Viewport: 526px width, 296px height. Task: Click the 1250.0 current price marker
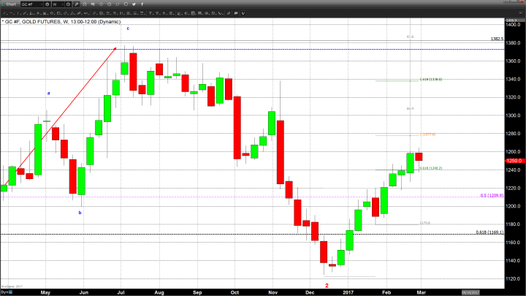514,160
